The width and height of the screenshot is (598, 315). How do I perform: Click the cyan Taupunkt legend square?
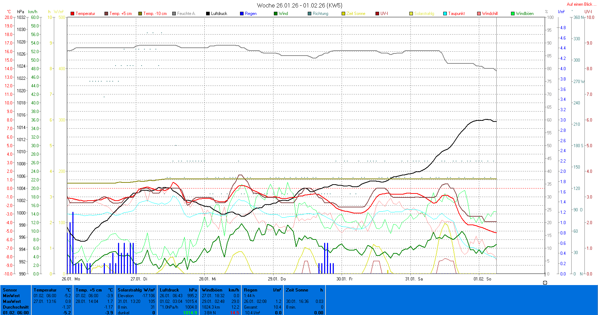[x=445, y=14]
